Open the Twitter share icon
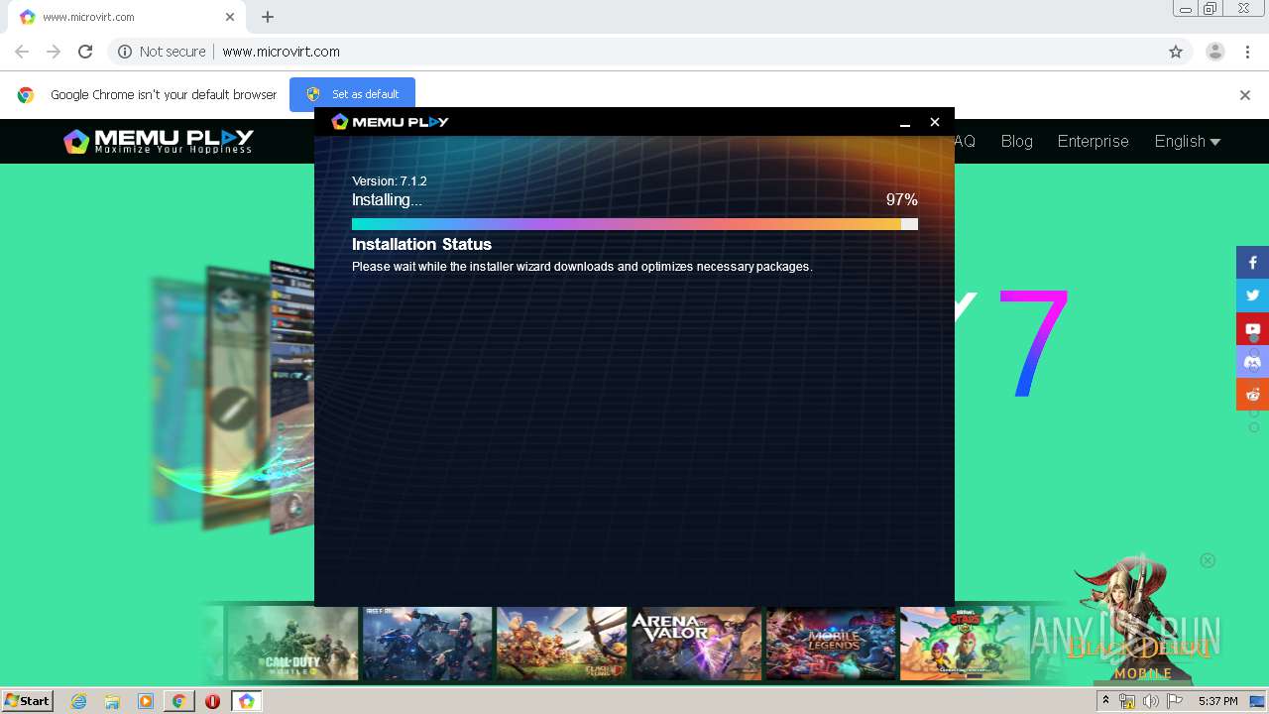 pos(1252,296)
